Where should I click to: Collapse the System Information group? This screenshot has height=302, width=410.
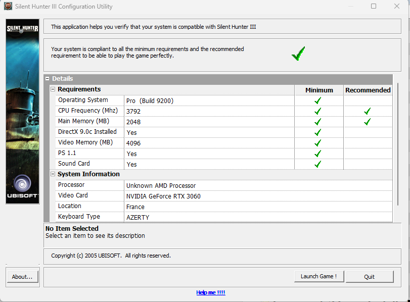point(53,174)
